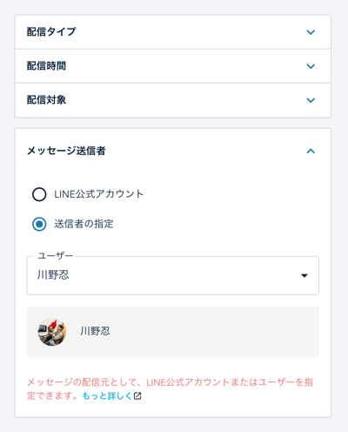This screenshot has width=348, height=432.
Task: Click the ユーザー field label
Action: click(x=56, y=256)
